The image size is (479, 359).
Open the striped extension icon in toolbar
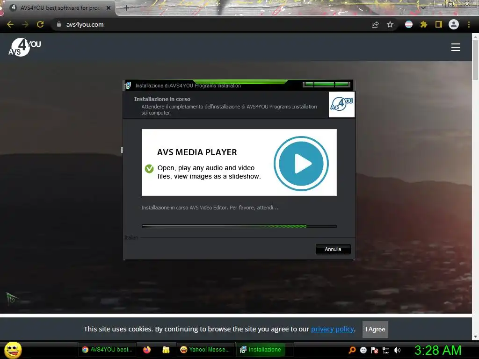408,24
